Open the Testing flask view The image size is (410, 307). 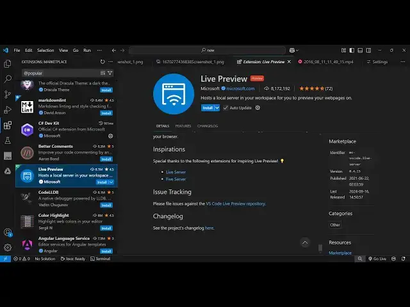(x=8, y=141)
